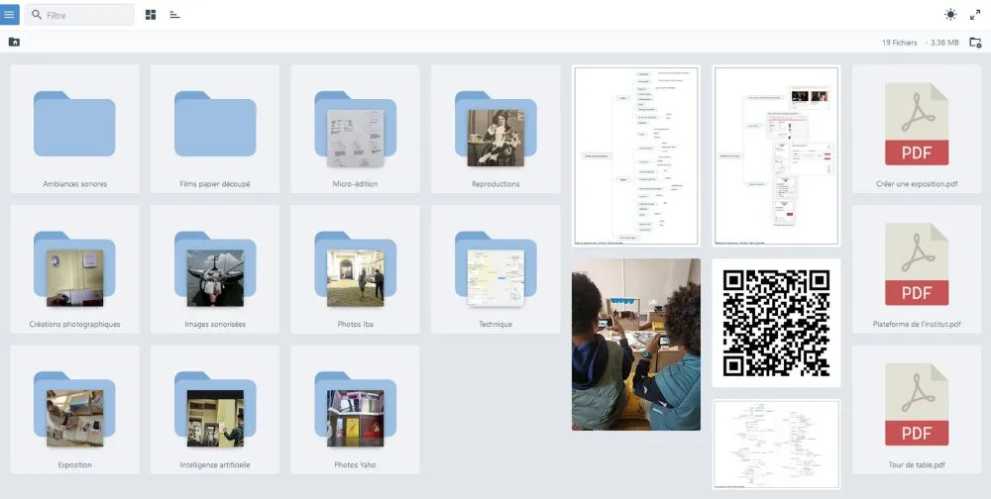Viewport: 991px width, 499px height.
Task: Open the Images sonorisées folder
Action: pyautogui.click(x=215, y=269)
